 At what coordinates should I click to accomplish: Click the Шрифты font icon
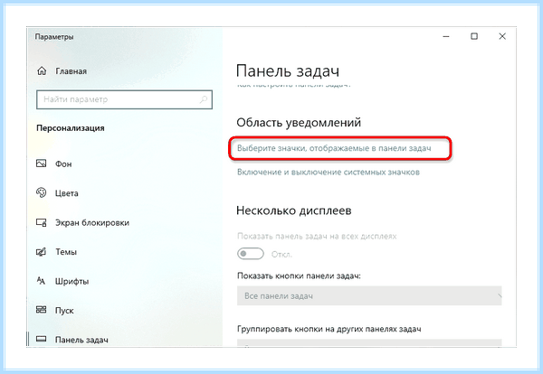(42, 281)
